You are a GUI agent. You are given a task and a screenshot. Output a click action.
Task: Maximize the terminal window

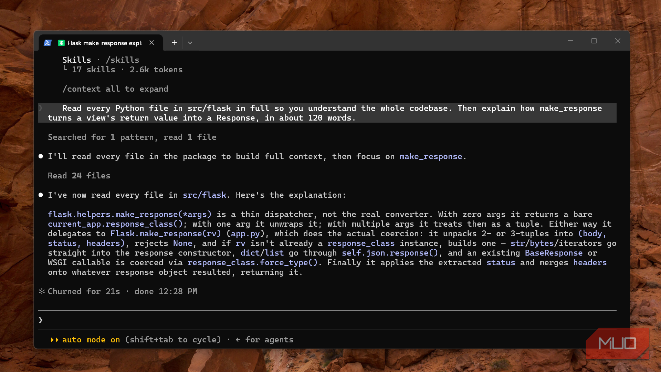pyautogui.click(x=594, y=41)
